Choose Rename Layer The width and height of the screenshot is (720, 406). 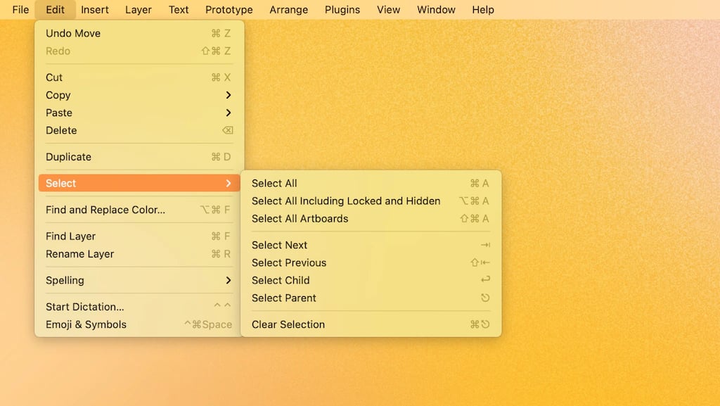coord(139,254)
